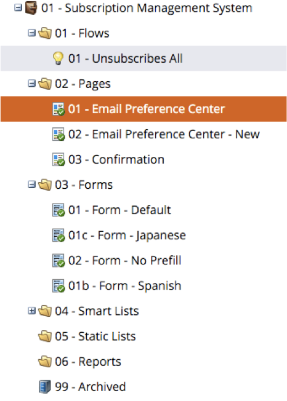Click the folder icon for 06 - Reports

pyautogui.click(x=45, y=362)
